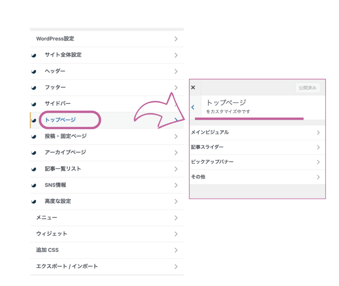
Task: Click the swan icon next to 投稿・固定ページ
Action: (x=33, y=136)
